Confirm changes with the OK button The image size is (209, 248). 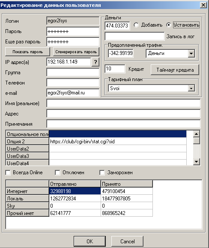coord(90,242)
